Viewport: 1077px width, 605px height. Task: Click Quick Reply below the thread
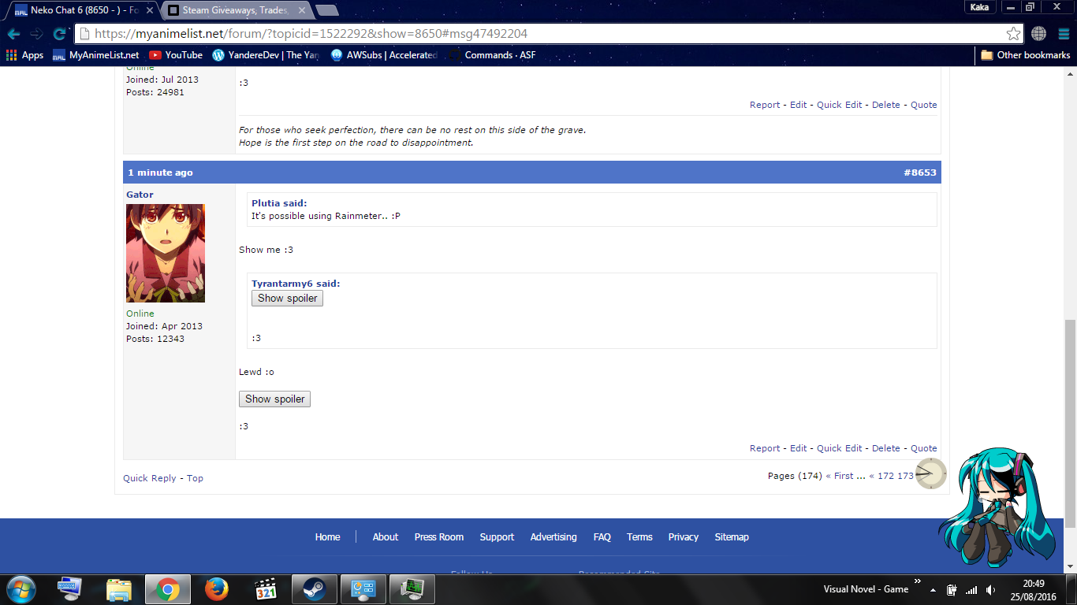tap(150, 478)
